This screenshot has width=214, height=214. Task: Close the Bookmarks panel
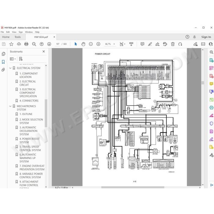tap(44, 51)
